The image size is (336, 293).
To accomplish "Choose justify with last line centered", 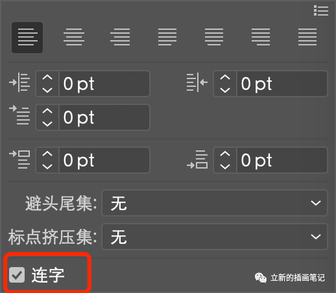I will point(214,37).
